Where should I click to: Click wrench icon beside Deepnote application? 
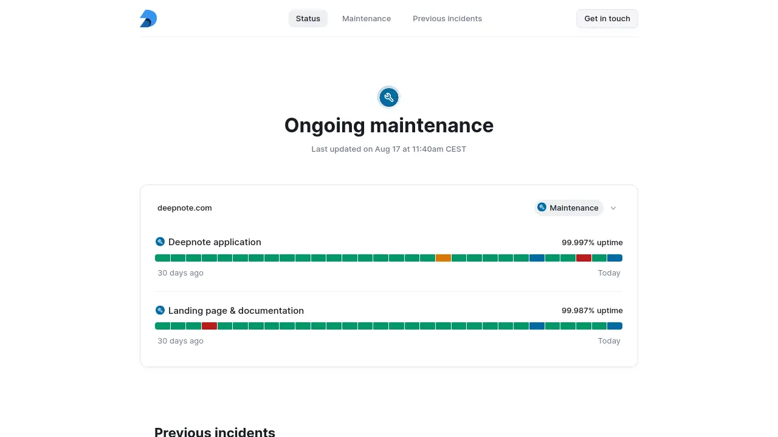(x=160, y=242)
